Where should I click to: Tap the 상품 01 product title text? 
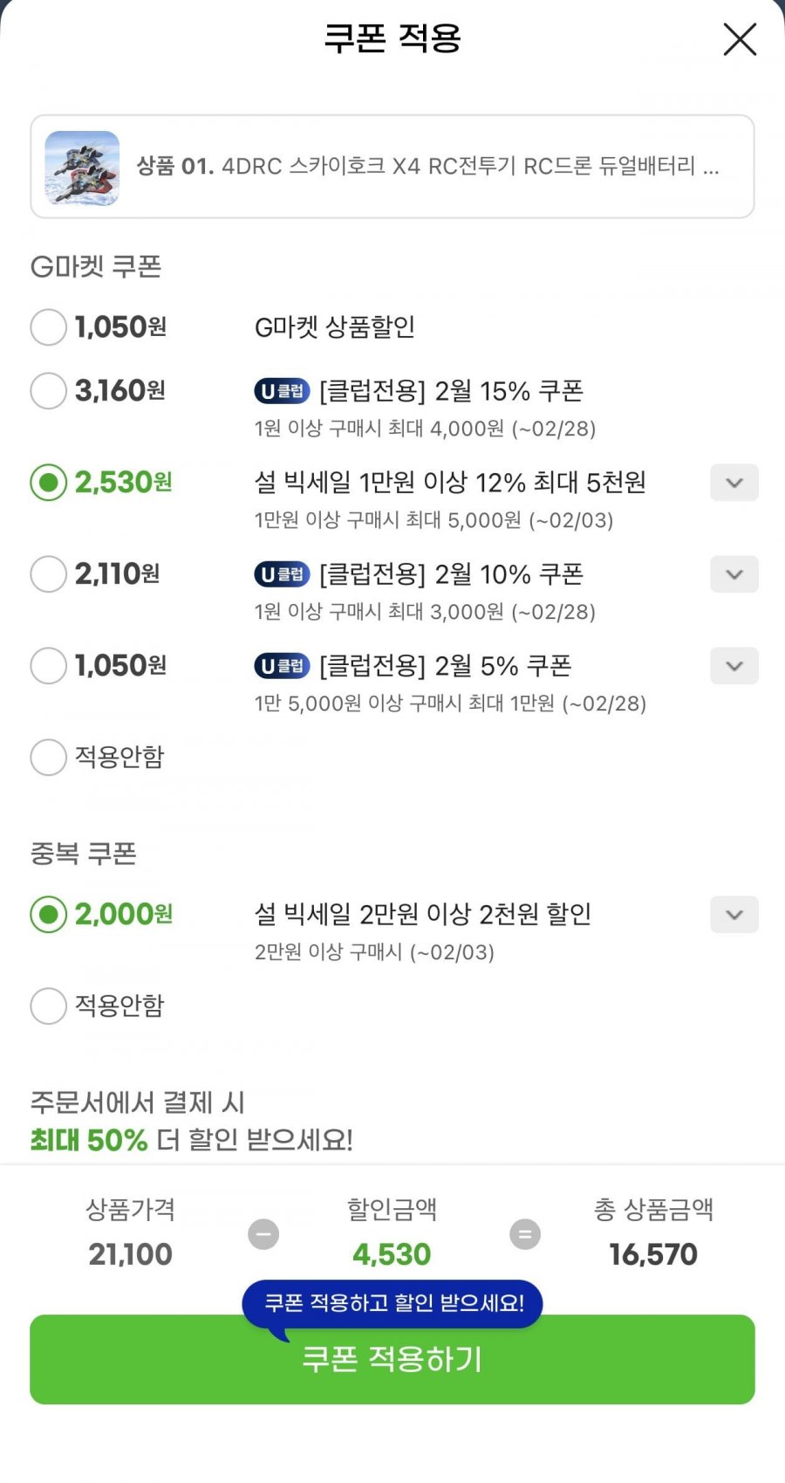point(427,166)
